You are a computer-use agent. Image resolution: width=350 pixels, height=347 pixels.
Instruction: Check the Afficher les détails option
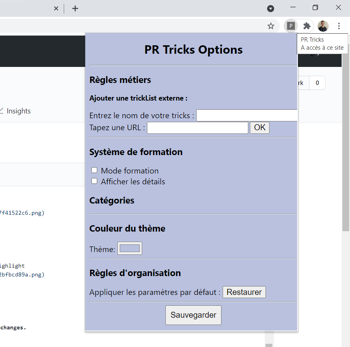pos(94,181)
